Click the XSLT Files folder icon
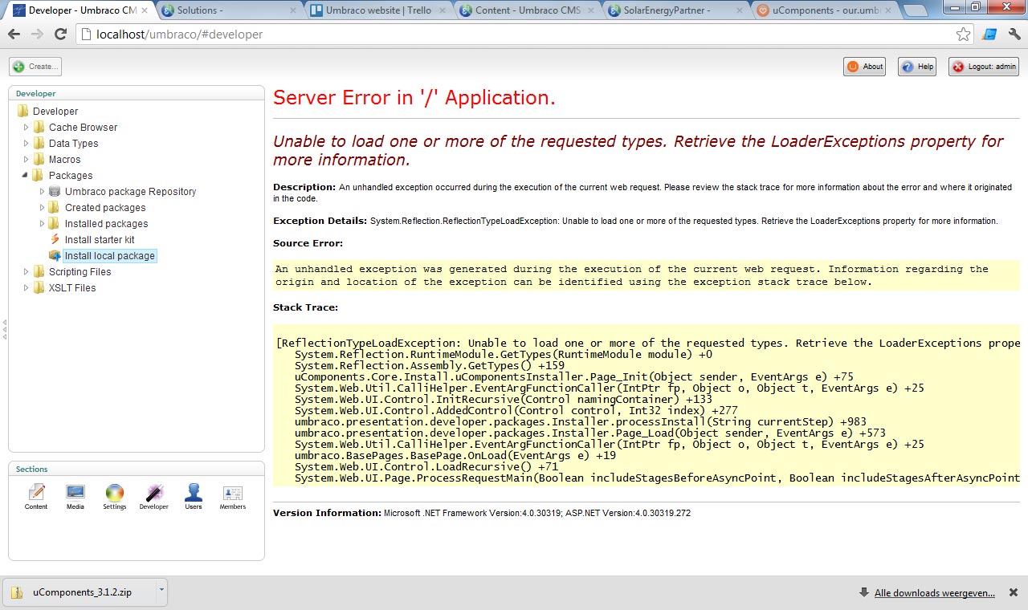The width and height of the screenshot is (1028, 610). pyautogui.click(x=39, y=287)
